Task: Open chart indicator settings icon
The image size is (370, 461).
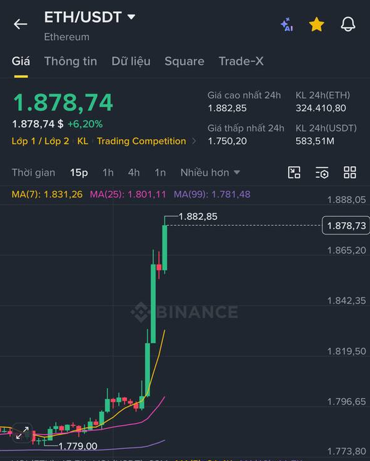Action: pos(322,172)
